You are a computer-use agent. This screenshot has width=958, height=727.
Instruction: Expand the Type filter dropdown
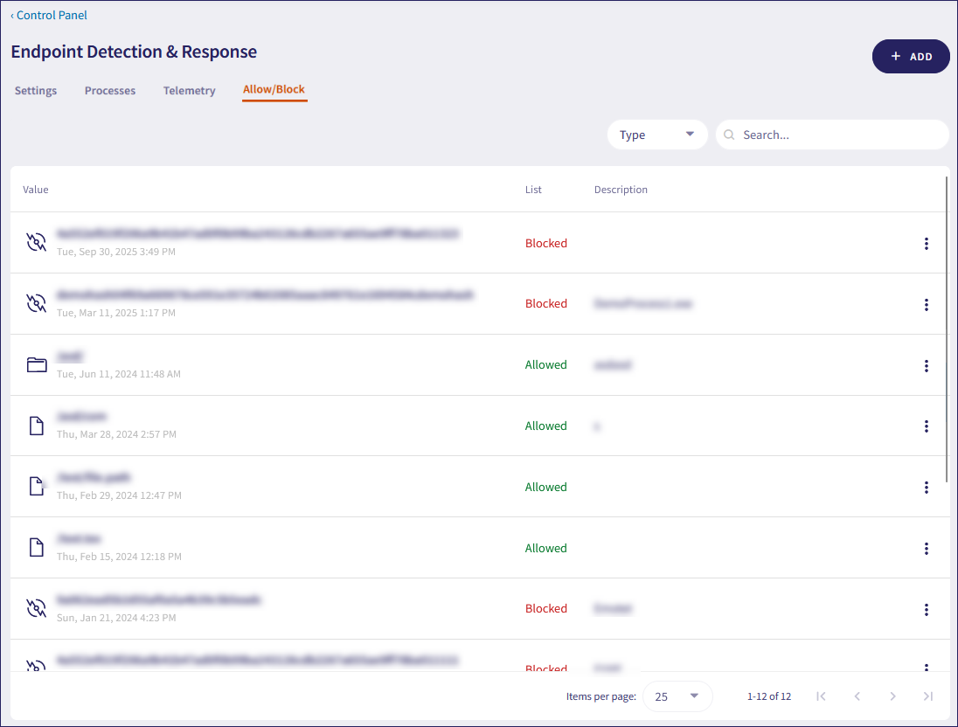coord(657,135)
